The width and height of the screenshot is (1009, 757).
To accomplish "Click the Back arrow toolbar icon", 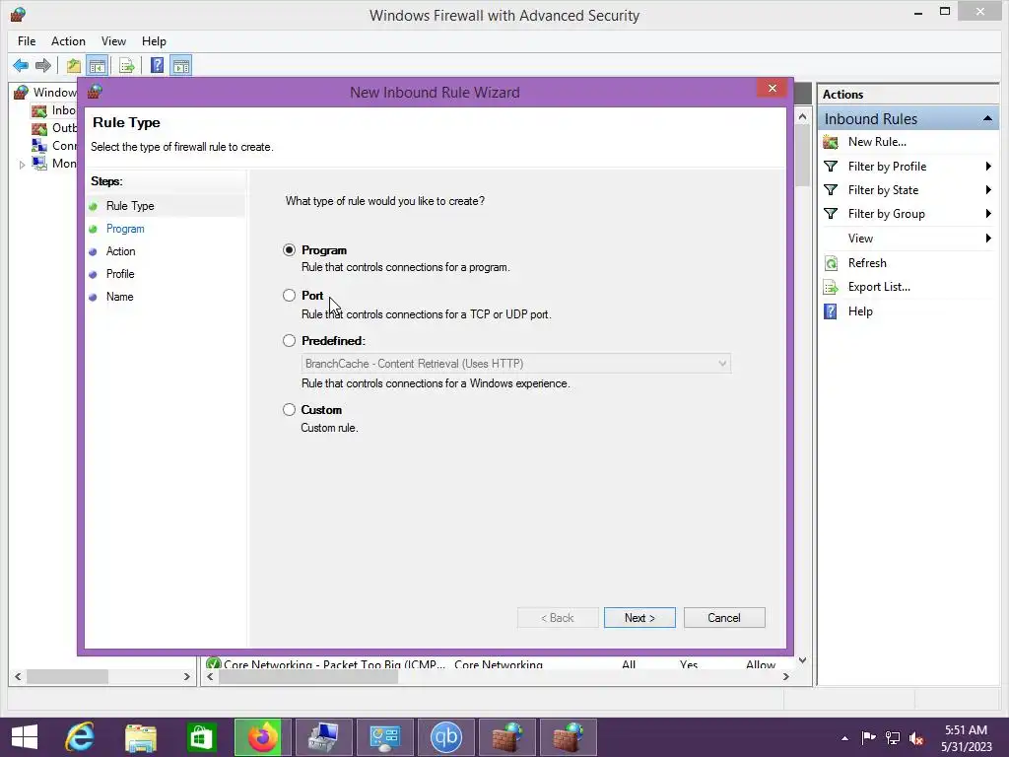I will (x=21, y=65).
